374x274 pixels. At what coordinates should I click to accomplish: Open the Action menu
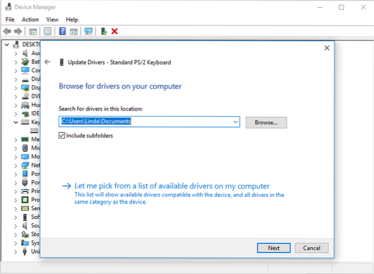click(30, 19)
